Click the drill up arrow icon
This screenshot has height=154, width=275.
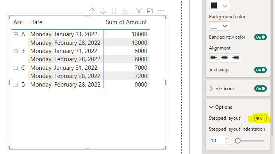tap(92, 11)
